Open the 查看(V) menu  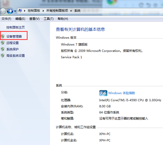click(34, 19)
